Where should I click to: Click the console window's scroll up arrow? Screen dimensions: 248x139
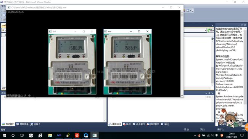(182, 12)
